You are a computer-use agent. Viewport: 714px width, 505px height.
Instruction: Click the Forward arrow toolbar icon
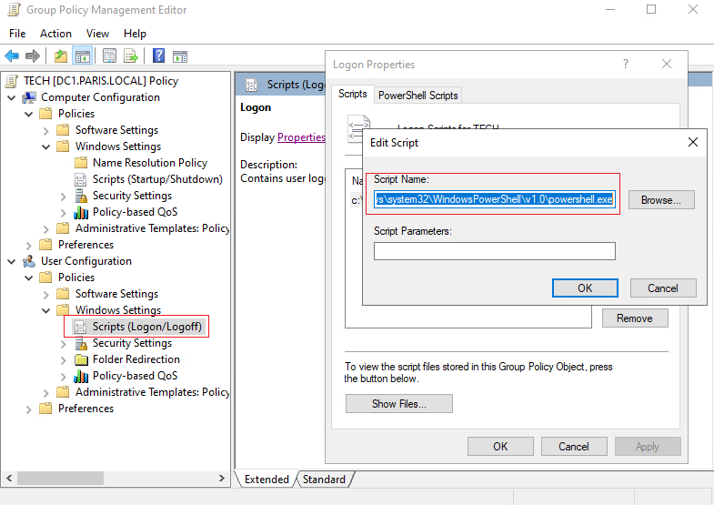coord(33,56)
